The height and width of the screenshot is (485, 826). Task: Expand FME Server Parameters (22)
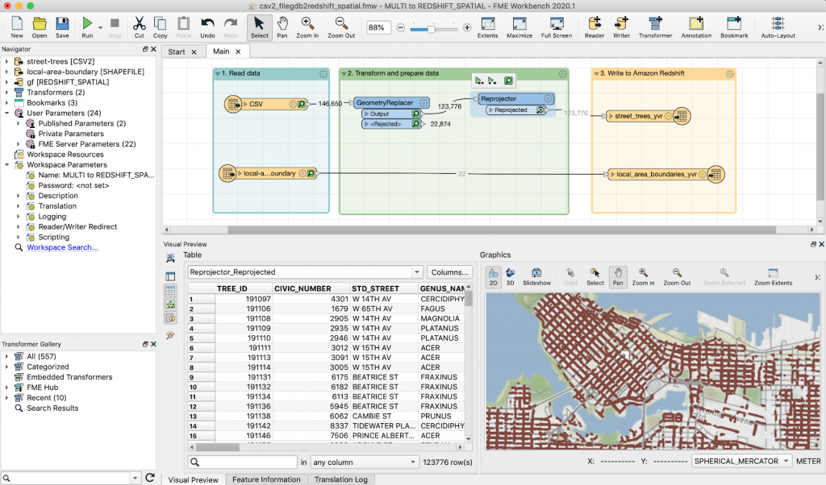19,144
